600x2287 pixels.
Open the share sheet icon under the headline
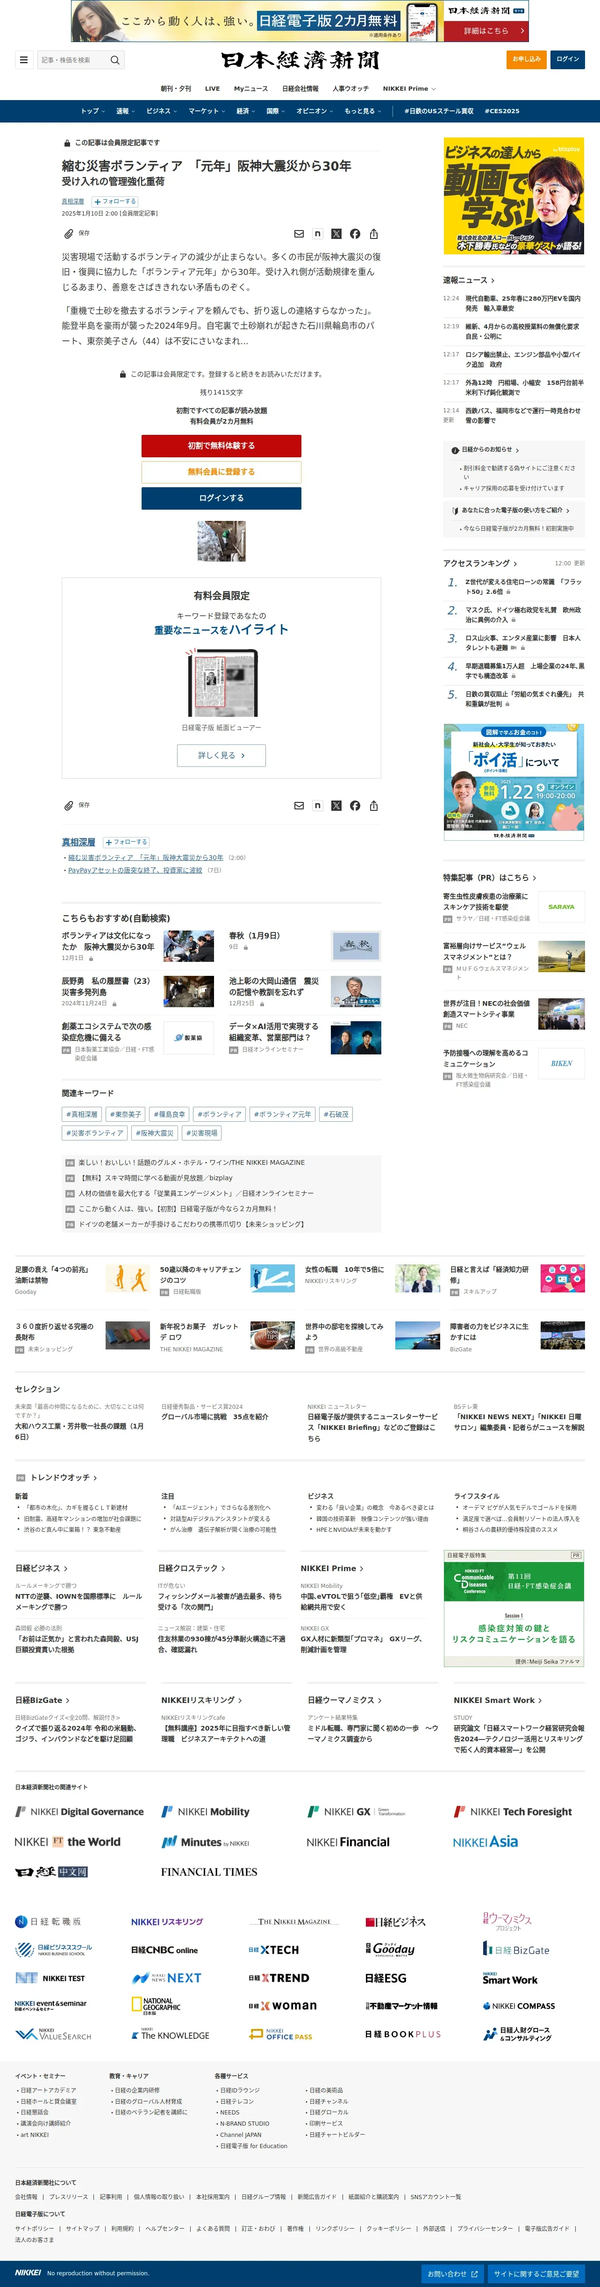pos(374,233)
